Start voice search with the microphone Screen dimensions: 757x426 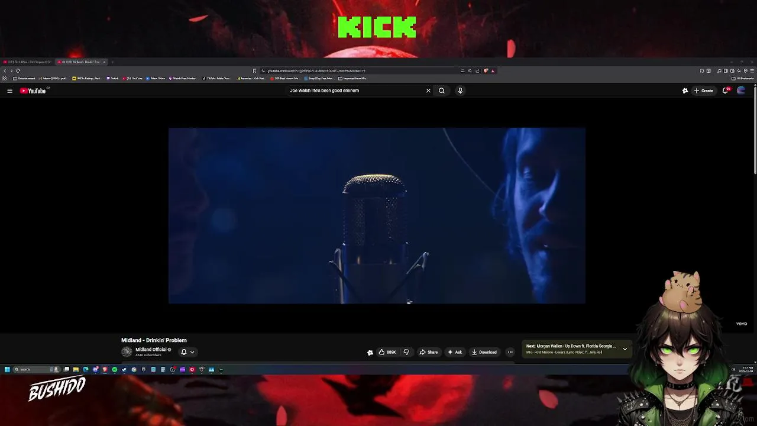[x=460, y=91]
